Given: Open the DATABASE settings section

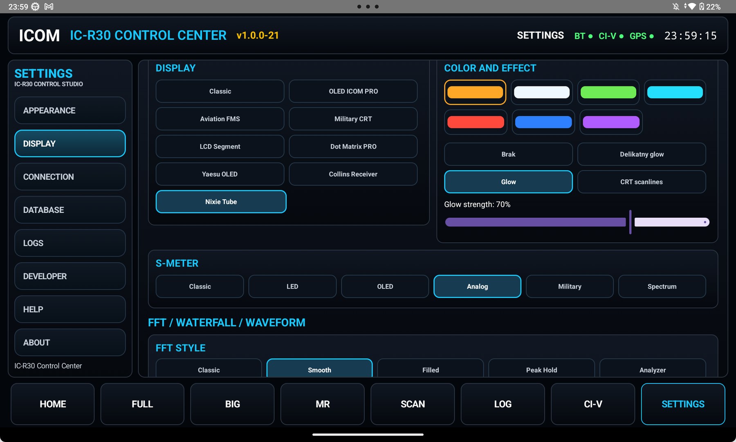Looking at the screenshot, I should 70,210.
